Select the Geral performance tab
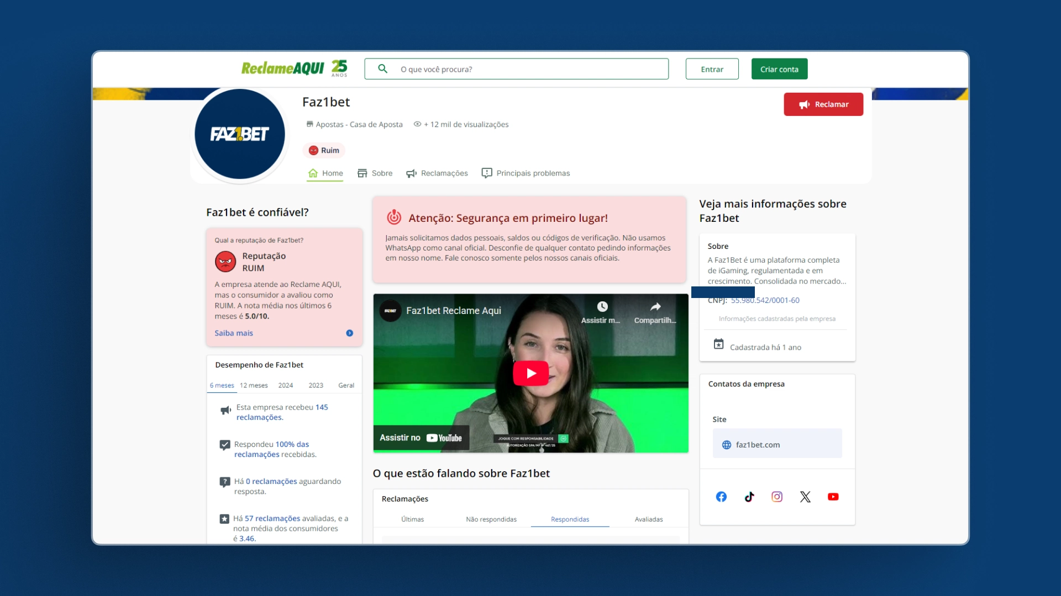1061x596 pixels. pos(346,385)
